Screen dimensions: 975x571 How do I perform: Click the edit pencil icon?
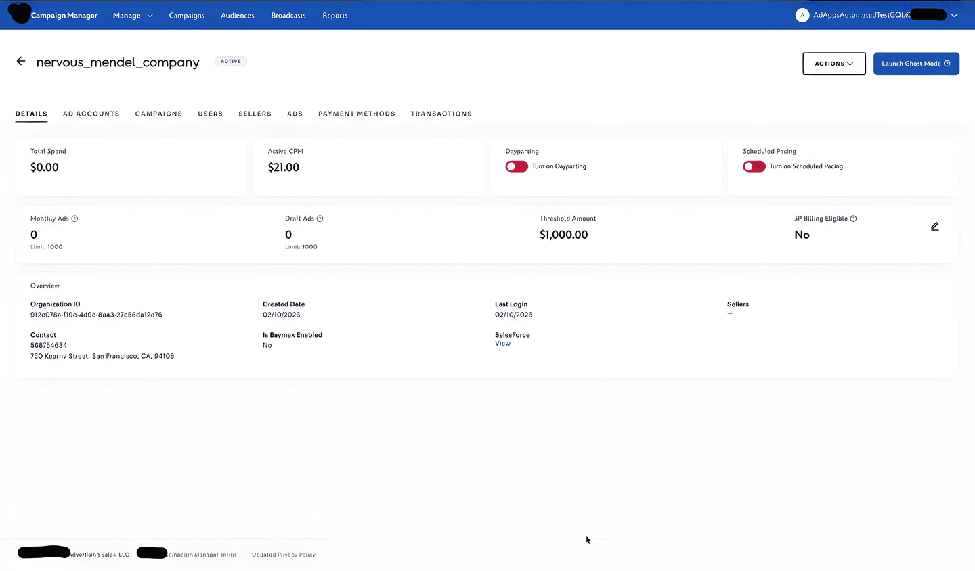click(x=934, y=226)
